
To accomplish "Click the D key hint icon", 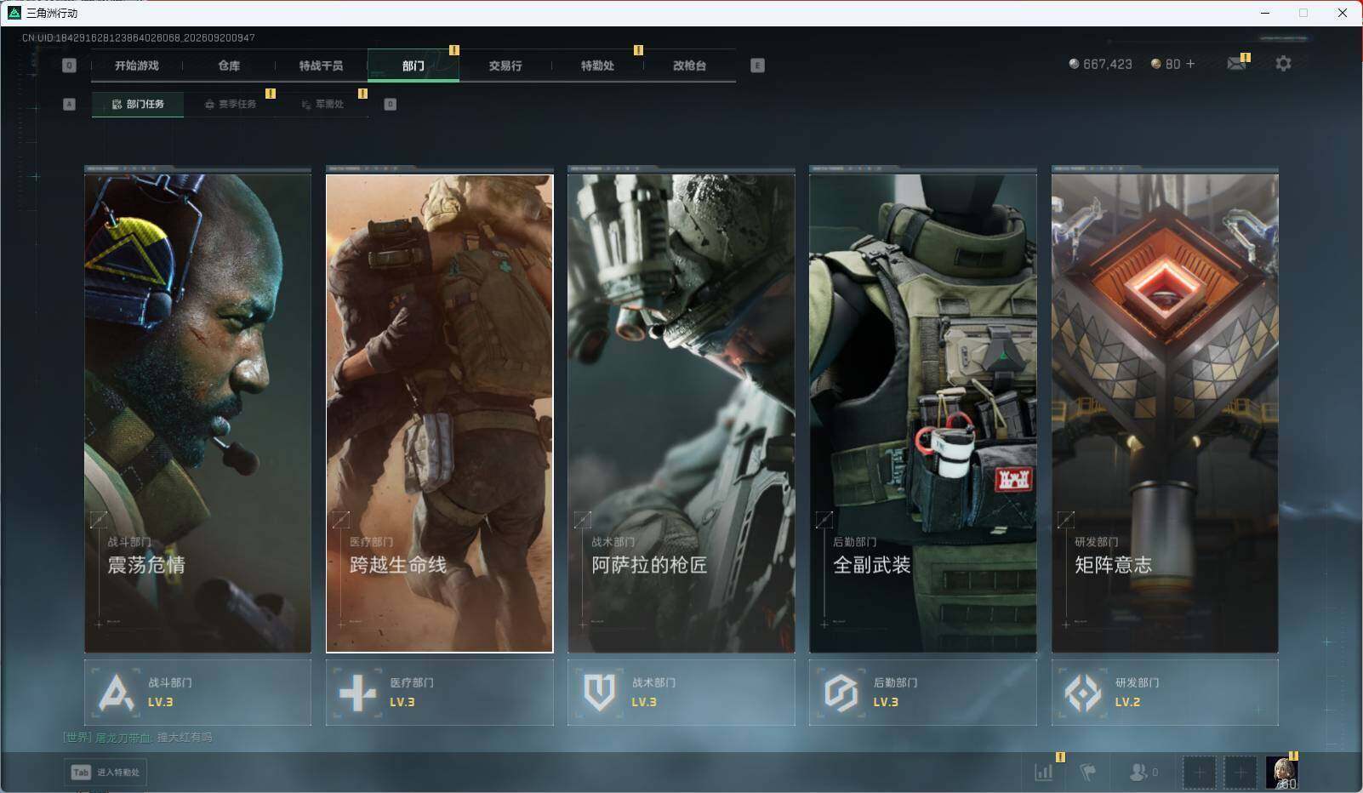I will tap(391, 104).
